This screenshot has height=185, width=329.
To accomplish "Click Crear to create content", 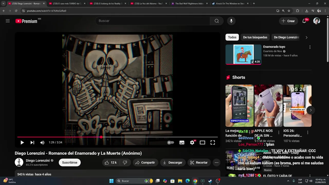I will coord(288,21).
